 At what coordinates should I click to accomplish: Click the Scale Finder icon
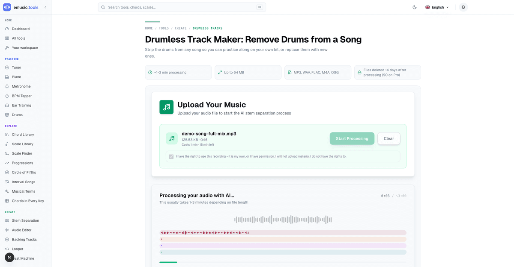pyautogui.click(x=7, y=153)
